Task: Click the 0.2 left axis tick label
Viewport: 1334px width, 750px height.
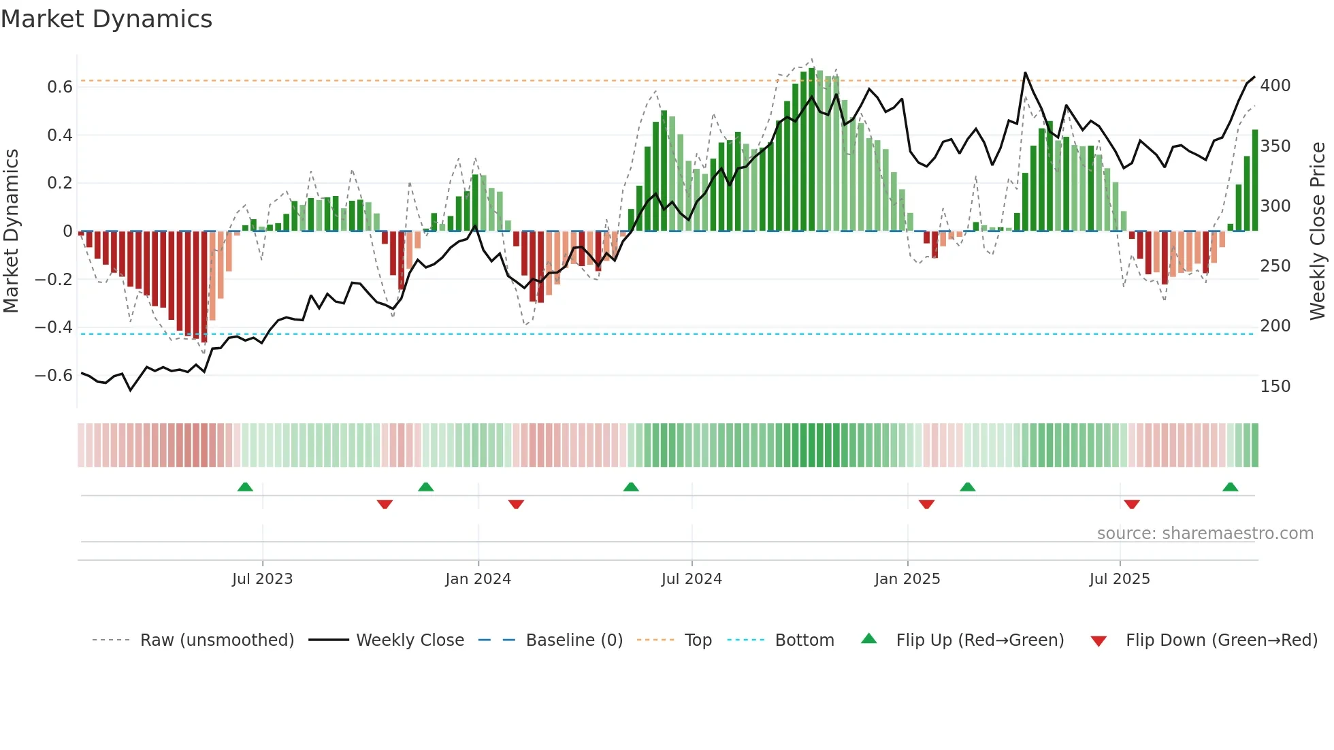Action: point(60,183)
